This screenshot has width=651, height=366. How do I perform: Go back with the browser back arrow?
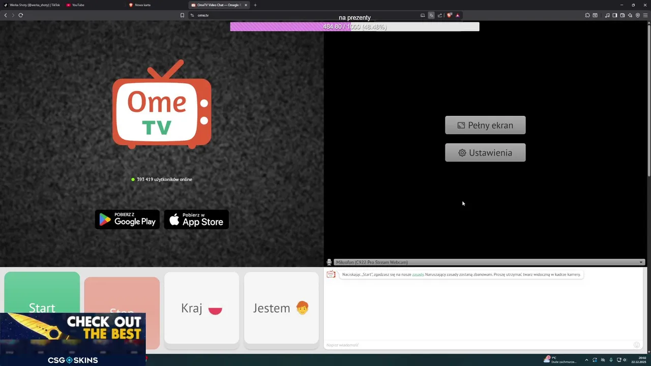point(6,15)
